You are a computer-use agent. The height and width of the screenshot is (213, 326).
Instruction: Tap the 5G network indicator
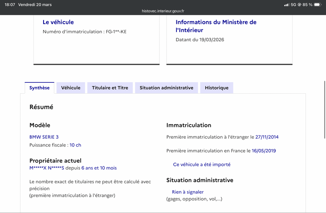293,4
